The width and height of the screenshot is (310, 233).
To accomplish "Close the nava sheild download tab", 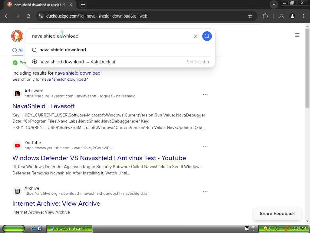I will pyautogui.click(x=71, y=5).
